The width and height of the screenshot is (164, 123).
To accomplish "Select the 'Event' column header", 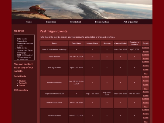I will click(54, 43).
